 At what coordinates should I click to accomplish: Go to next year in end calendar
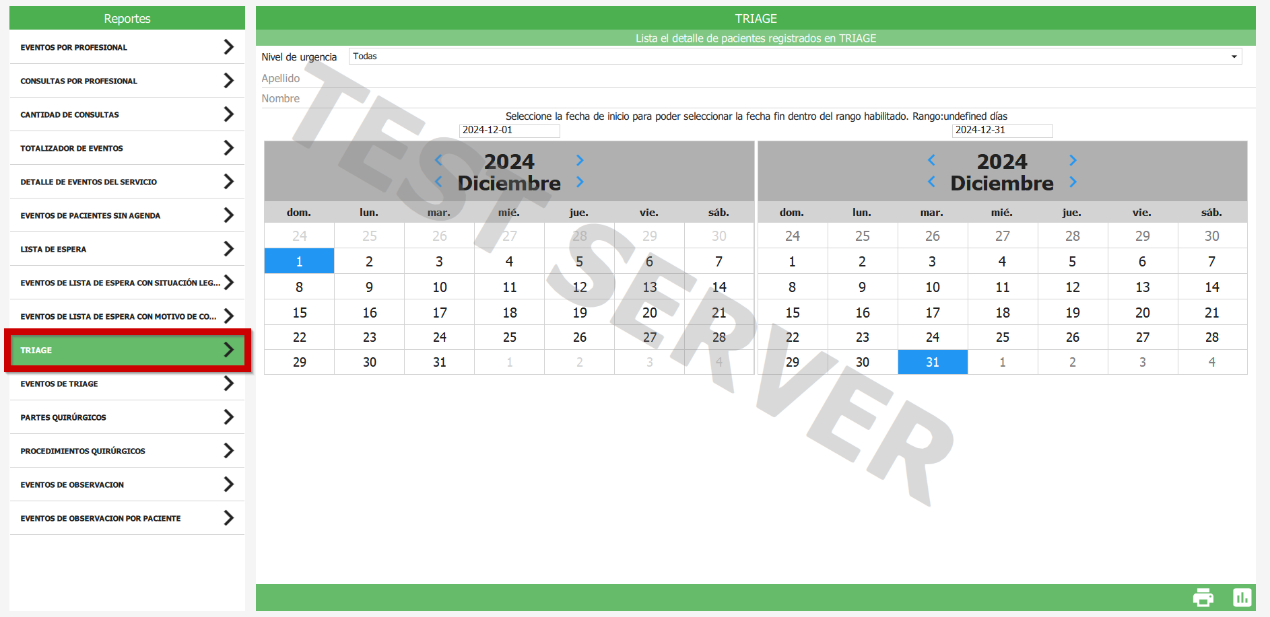pyautogui.click(x=1073, y=160)
